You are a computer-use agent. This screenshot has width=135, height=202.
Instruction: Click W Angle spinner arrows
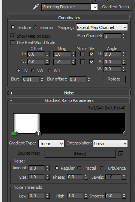124,69
